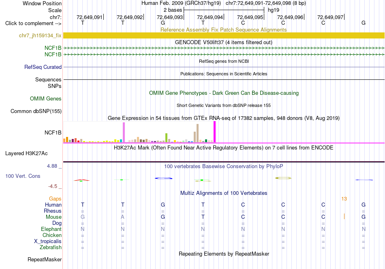Click 'Publications: Sequences in Scientific Articles' title
The height and width of the screenshot is (269, 385).
pos(224,74)
